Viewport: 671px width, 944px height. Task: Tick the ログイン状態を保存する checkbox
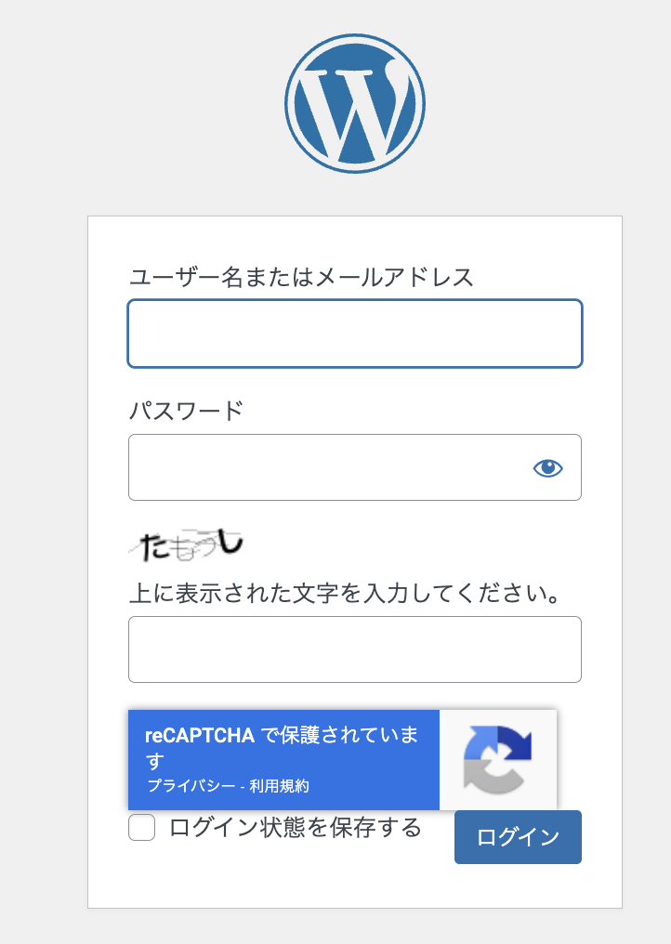point(141,827)
